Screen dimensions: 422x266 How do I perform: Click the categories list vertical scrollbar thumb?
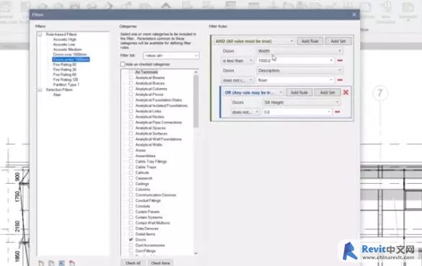196,101
